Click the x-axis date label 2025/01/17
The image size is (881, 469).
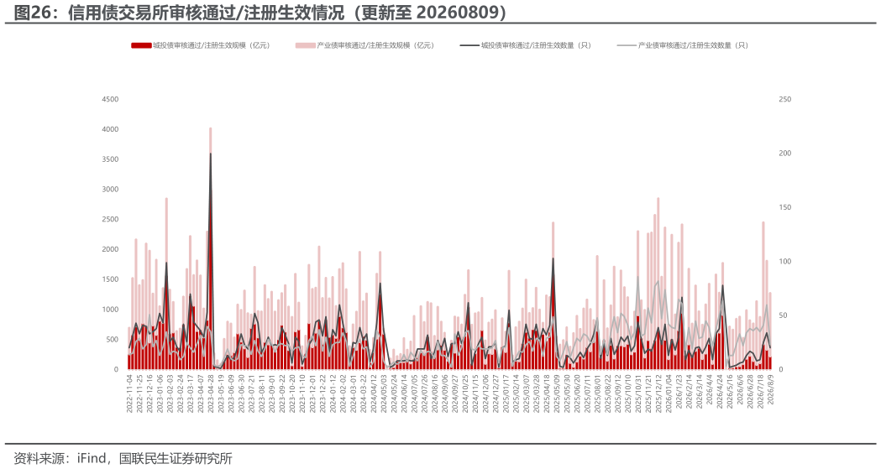505,393
